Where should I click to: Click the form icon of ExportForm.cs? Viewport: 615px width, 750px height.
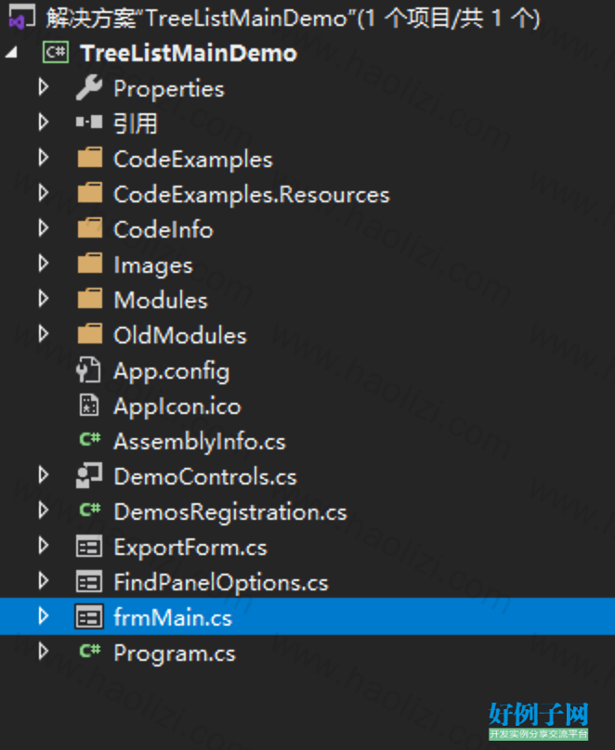89,546
